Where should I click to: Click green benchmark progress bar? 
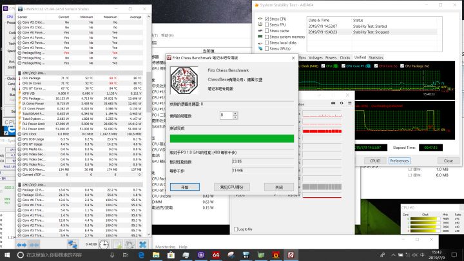point(232,139)
